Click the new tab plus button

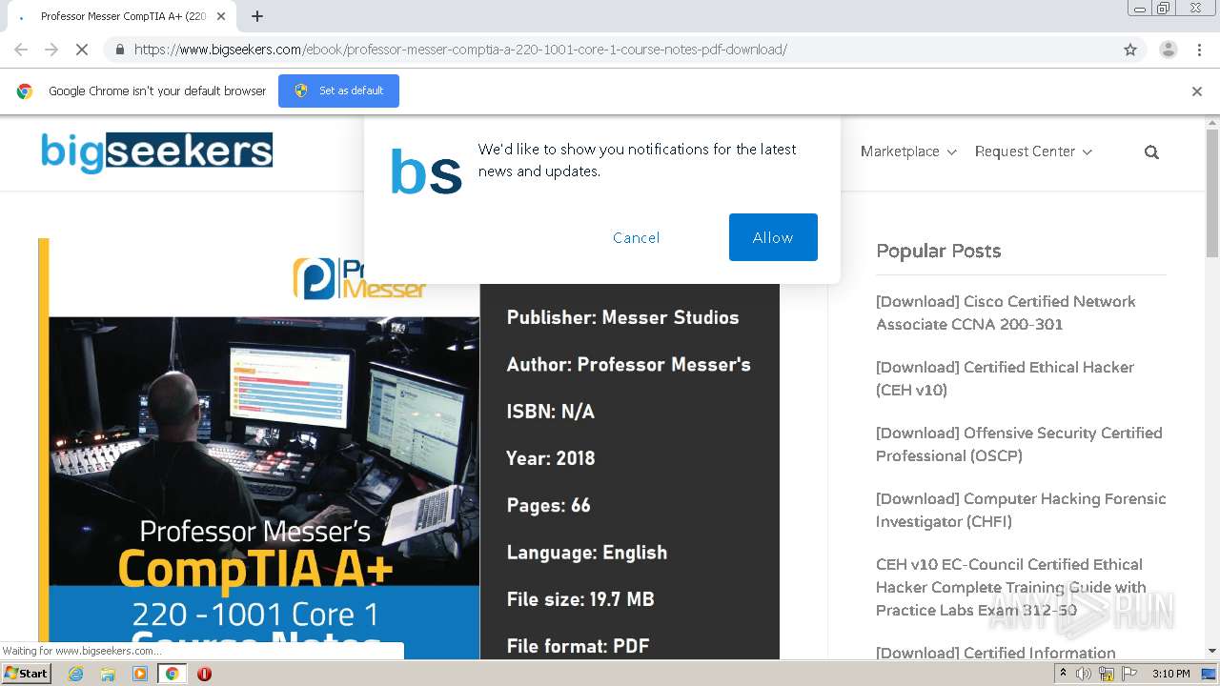257,16
